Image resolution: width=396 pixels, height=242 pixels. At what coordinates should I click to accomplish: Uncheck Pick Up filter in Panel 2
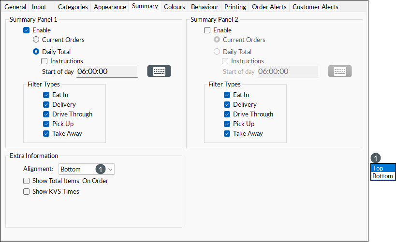click(227, 124)
